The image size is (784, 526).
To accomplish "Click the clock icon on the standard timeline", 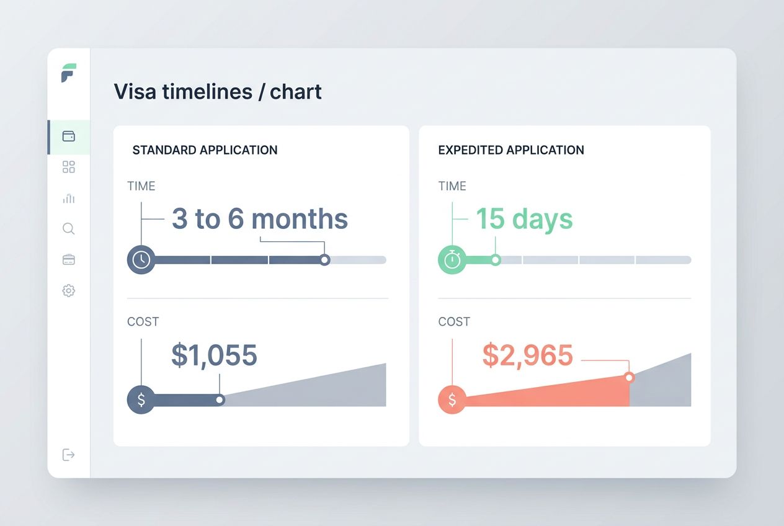I will coord(141,259).
